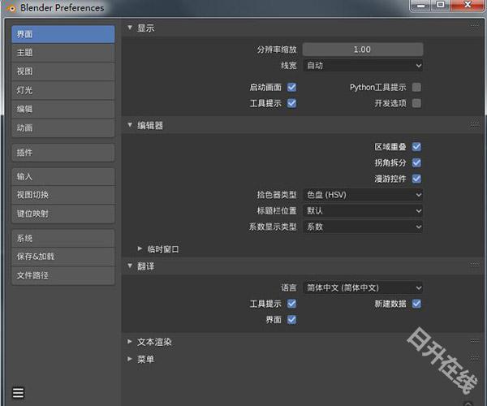Image resolution: width=487 pixels, height=406 pixels.
Task: Open the 标题栏位置 dropdown
Action: [363, 211]
